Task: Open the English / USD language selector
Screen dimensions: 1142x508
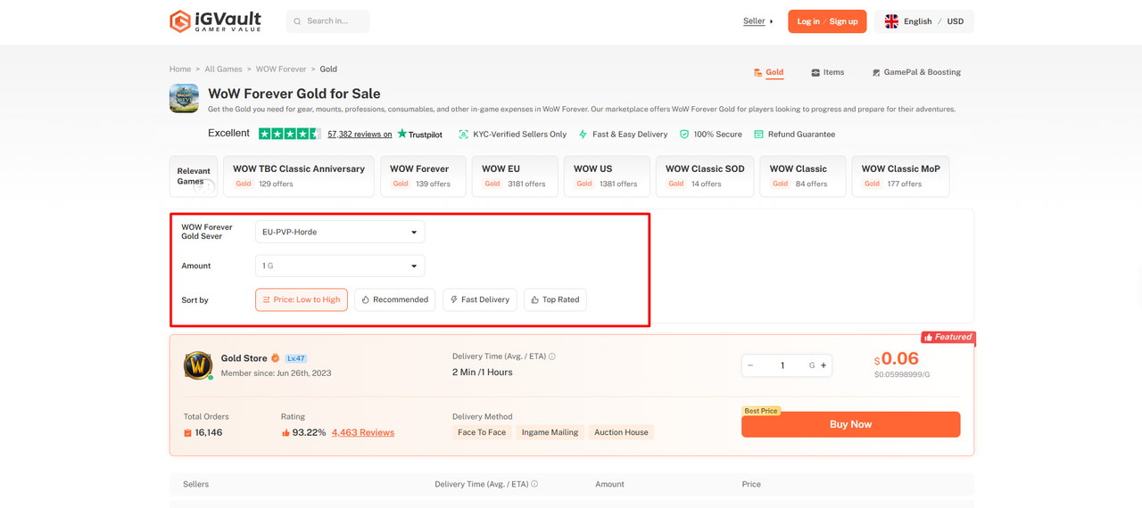Action: 924,21
